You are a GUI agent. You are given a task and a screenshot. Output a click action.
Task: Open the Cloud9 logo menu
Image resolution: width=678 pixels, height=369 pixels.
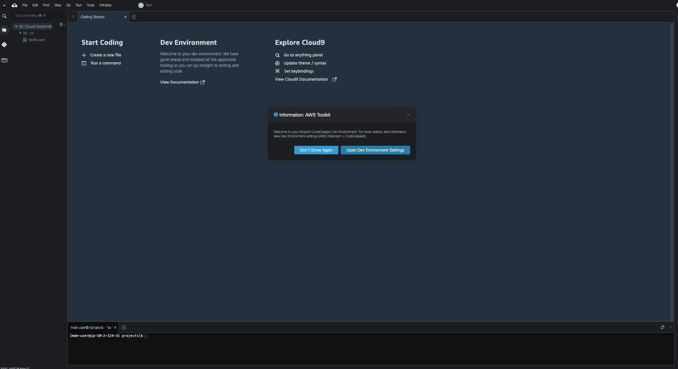pyautogui.click(x=14, y=5)
